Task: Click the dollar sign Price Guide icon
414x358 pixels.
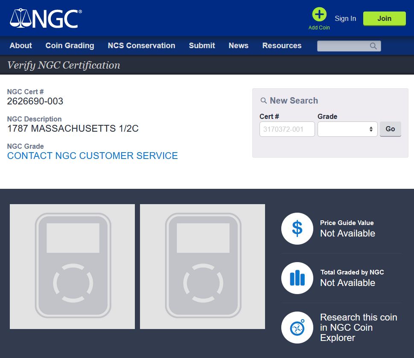Action: click(297, 228)
